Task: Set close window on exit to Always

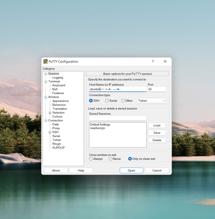Action: [x=91, y=159]
